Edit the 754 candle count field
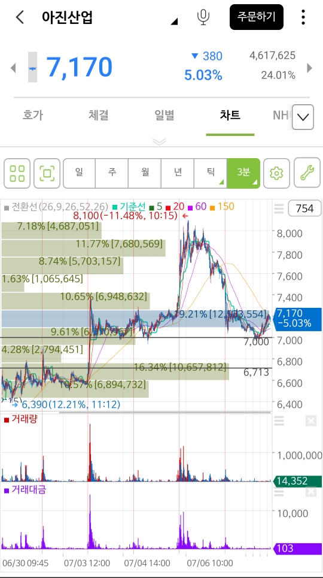This screenshot has width=323, height=578. tap(304, 208)
